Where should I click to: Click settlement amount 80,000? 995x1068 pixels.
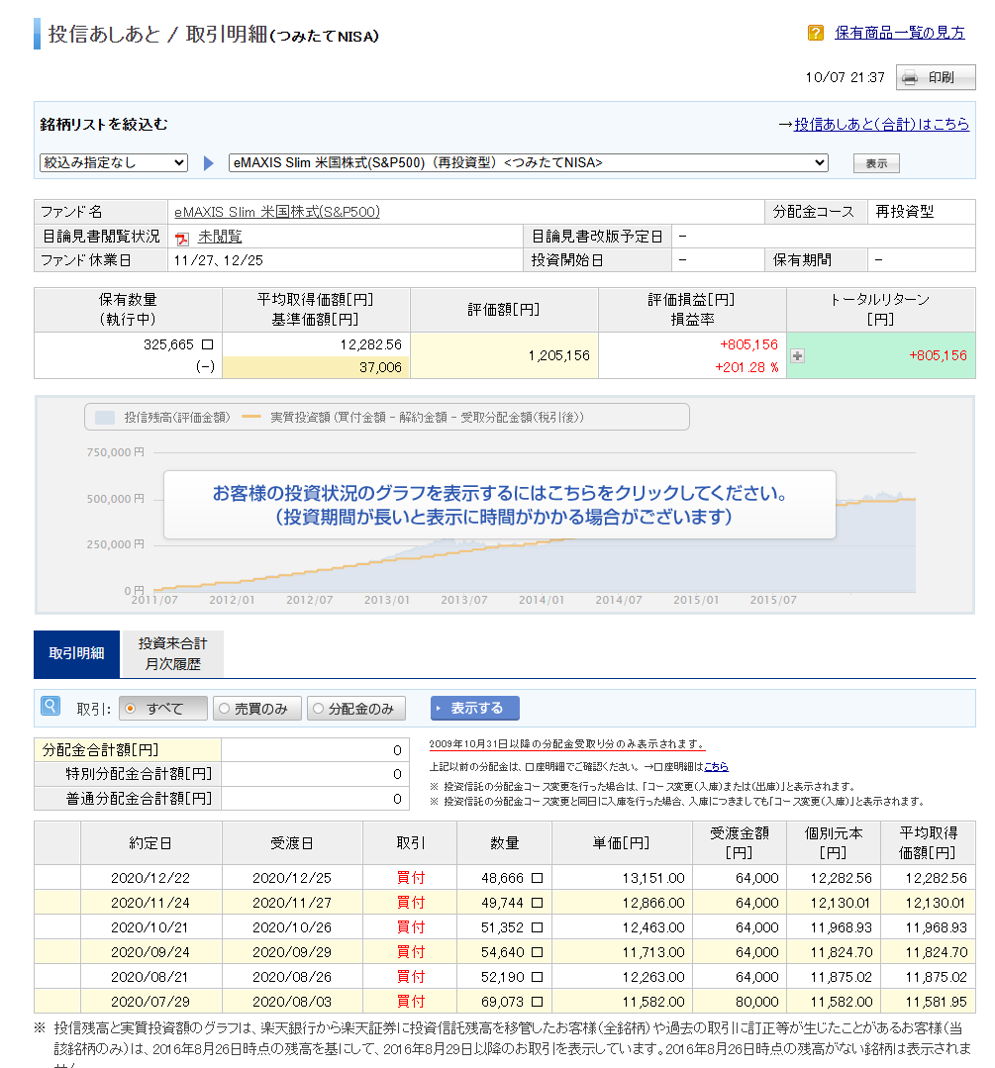pos(757,1002)
